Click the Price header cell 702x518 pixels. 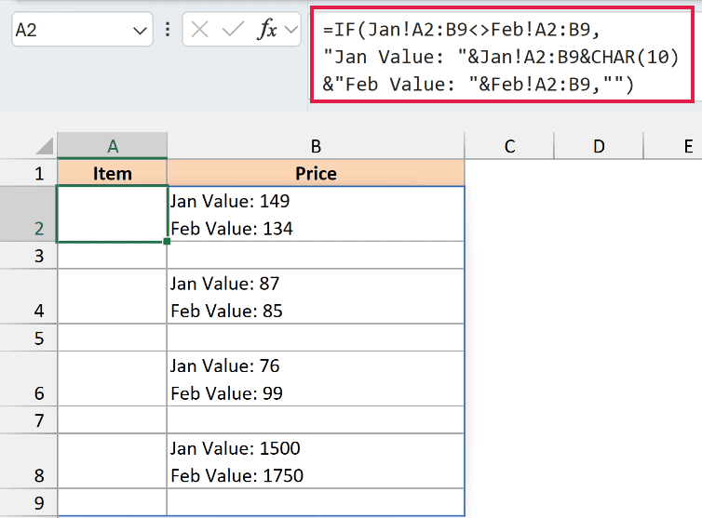pos(316,173)
